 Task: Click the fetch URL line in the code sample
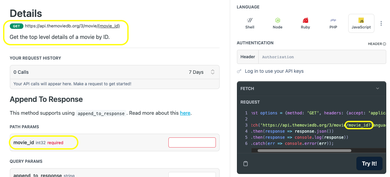pyautogui.click(x=318, y=125)
